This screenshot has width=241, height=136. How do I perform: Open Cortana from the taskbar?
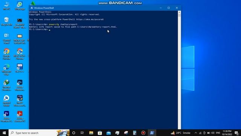click(x=74, y=133)
